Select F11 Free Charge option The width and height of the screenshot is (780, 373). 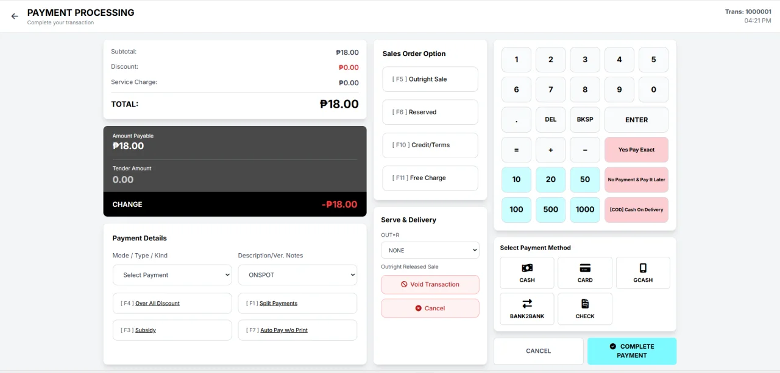coord(430,178)
